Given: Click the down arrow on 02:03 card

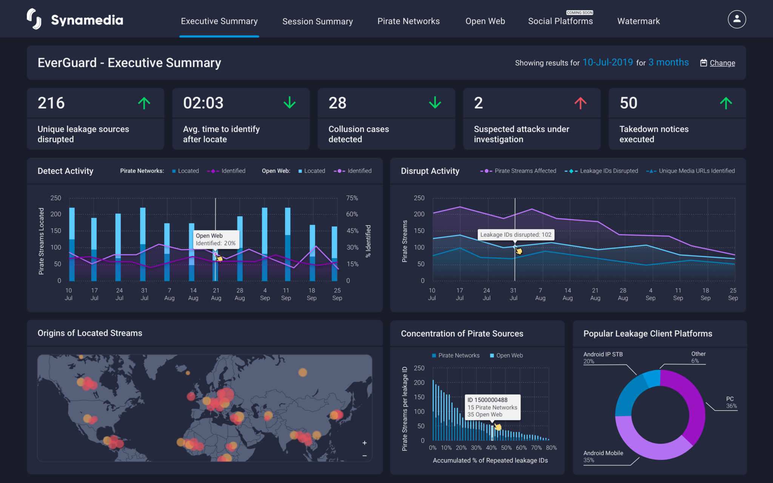Looking at the screenshot, I should (289, 103).
